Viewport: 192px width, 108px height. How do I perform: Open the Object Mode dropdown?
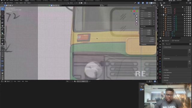coord(9,3)
